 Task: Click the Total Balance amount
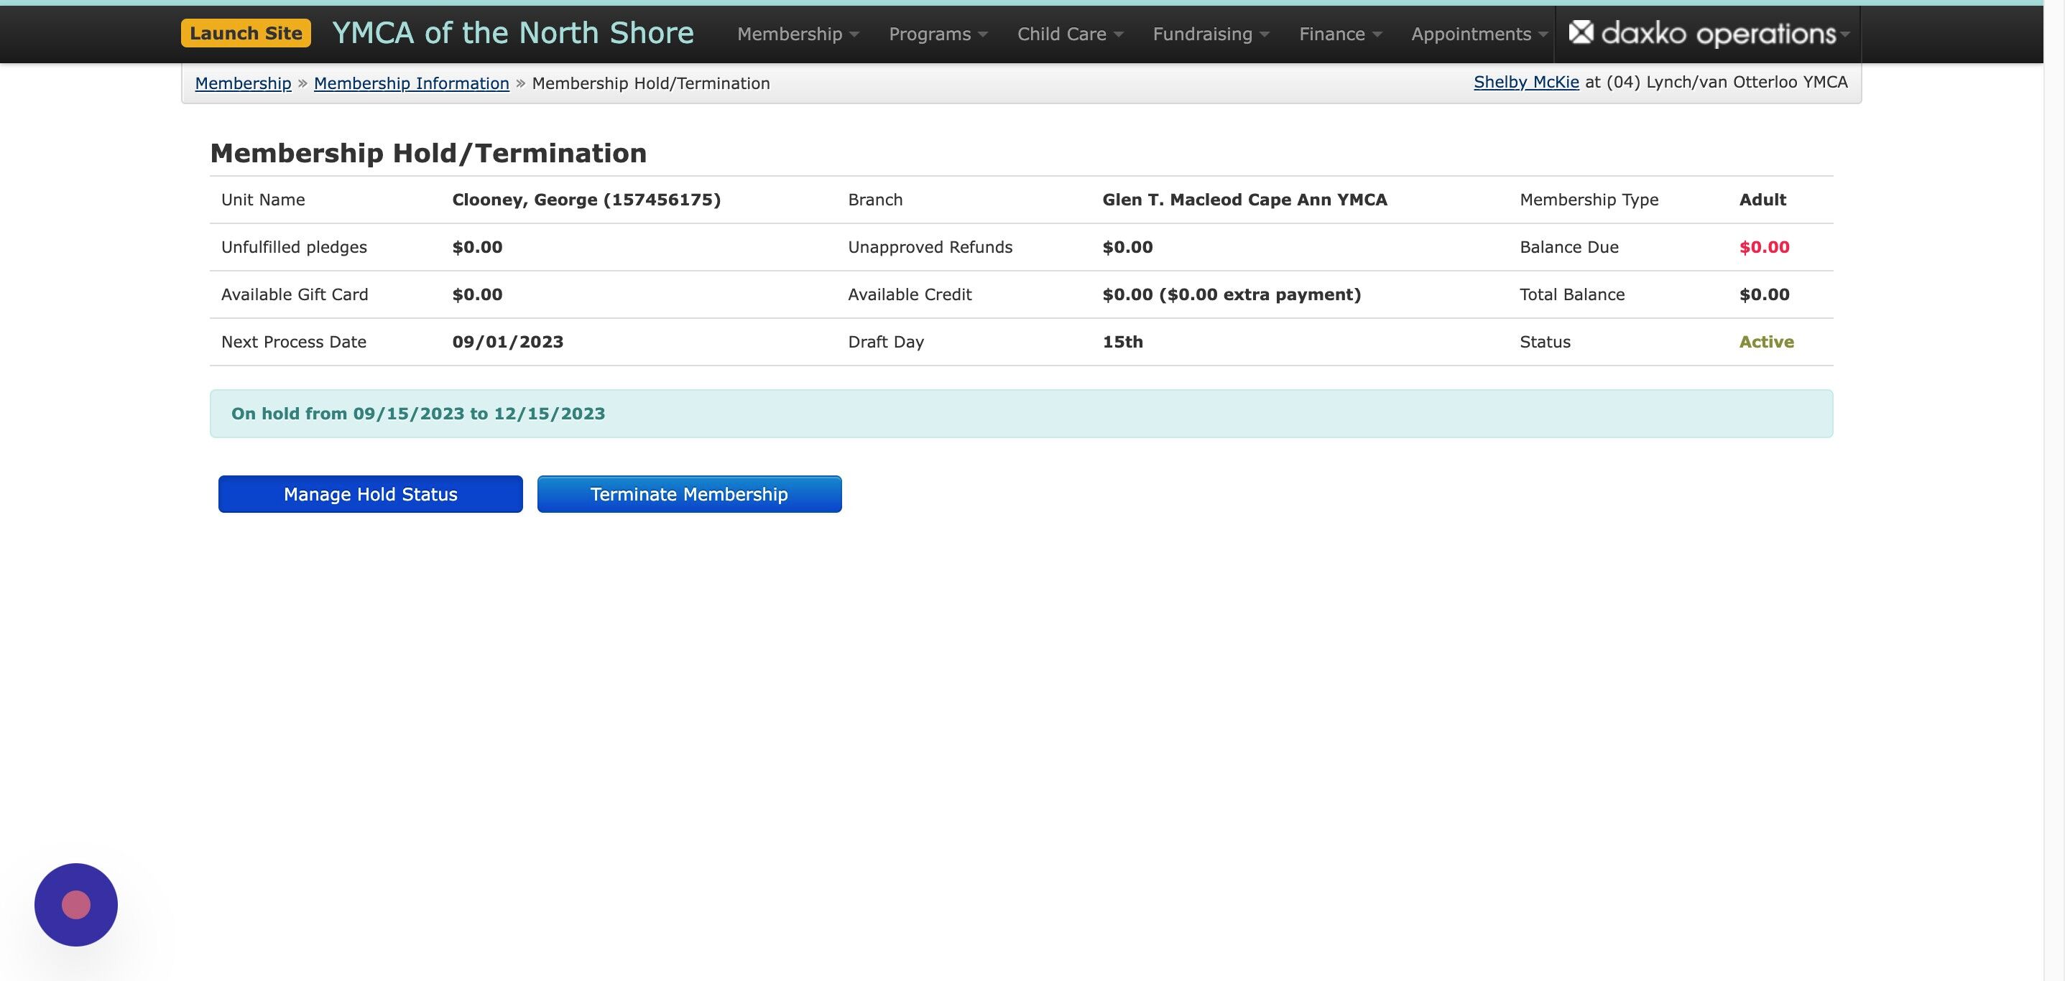coord(1764,294)
